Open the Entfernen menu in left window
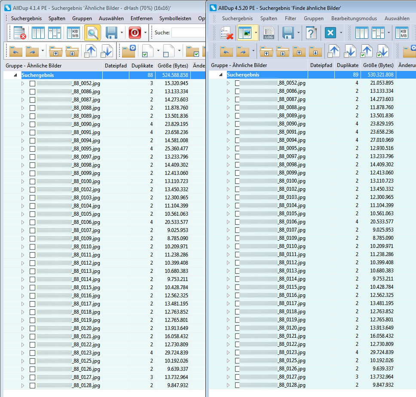The width and height of the screenshot is (416, 397). pyautogui.click(x=141, y=18)
